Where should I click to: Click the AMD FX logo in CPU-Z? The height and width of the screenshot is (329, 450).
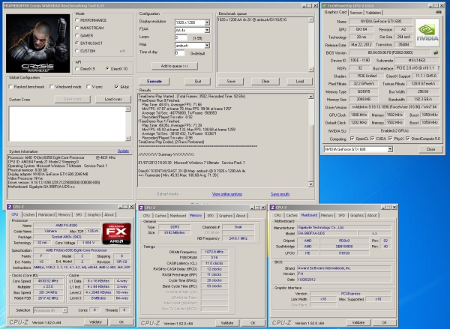[x=116, y=234]
